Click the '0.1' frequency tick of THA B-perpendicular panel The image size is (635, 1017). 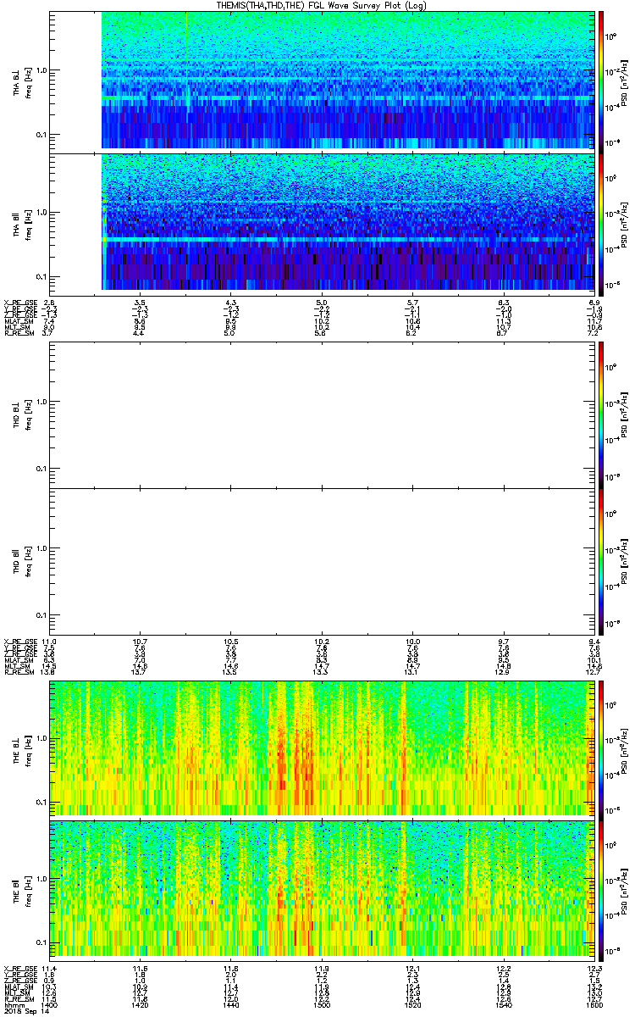43,135
